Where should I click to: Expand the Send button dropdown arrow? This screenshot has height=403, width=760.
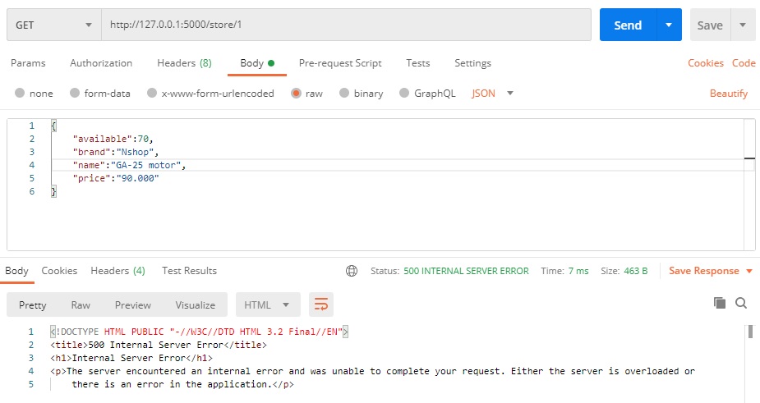point(669,25)
